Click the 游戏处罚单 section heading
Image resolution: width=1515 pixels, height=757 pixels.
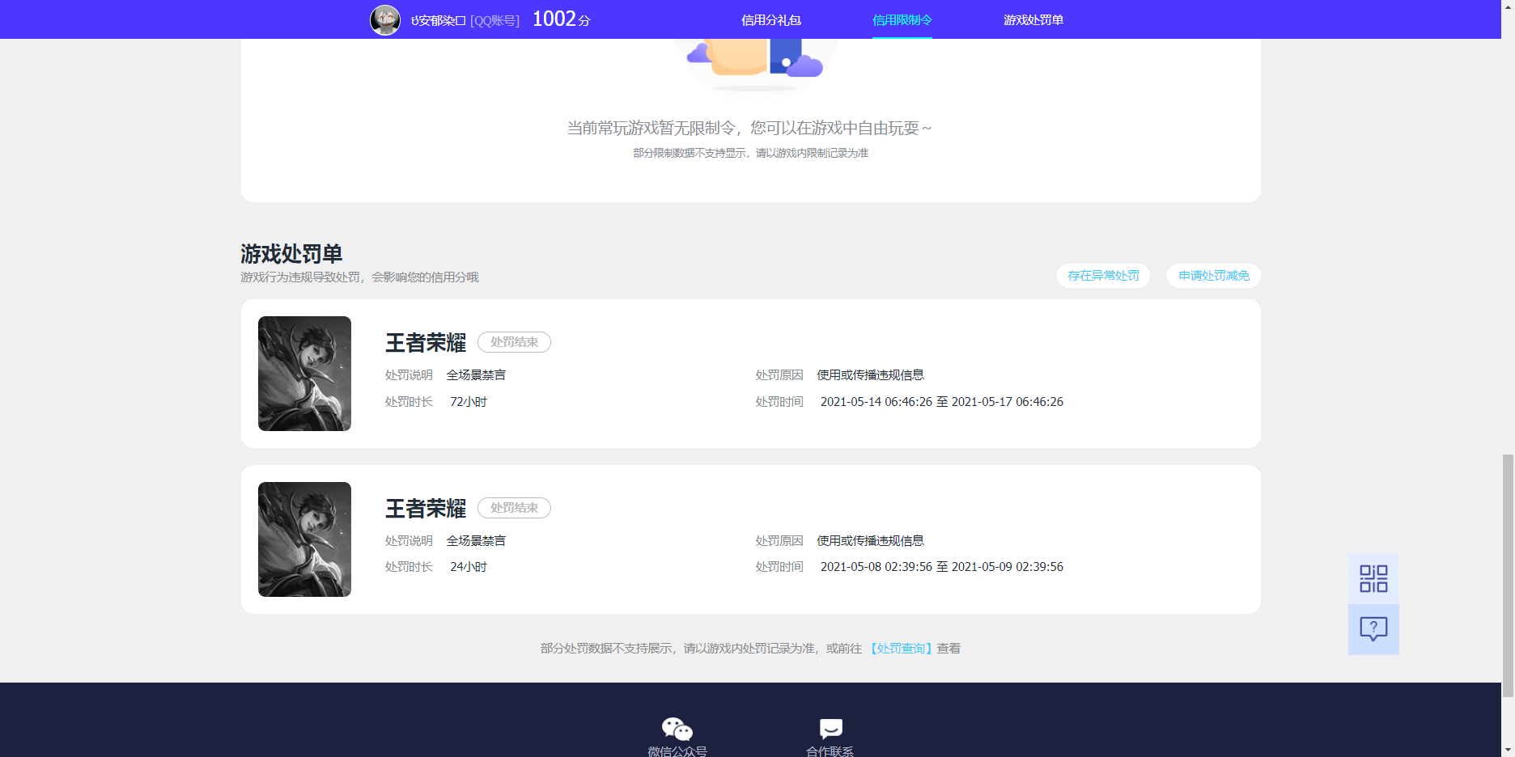click(x=291, y=254)
